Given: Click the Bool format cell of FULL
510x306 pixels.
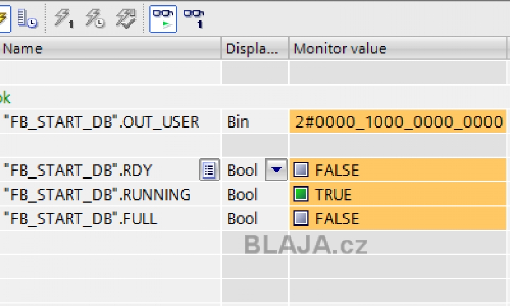Looking at the screenshot, I should click(255, 218).
